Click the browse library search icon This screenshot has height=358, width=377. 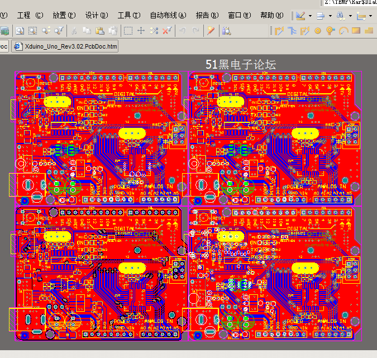tap(227, 31)
